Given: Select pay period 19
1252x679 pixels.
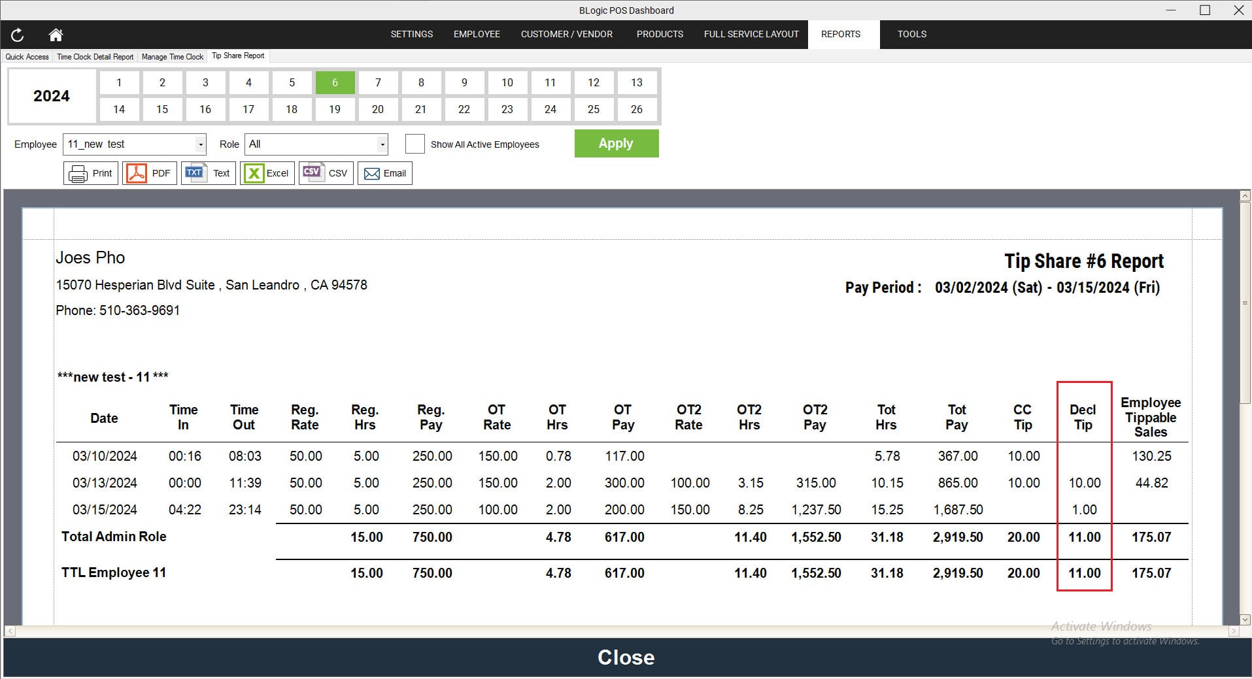Looking at the screenshot, I should [335, 109].
